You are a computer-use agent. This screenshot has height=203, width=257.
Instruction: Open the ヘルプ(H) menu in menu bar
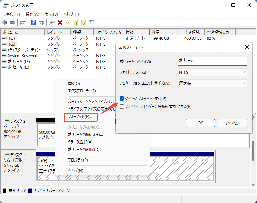[71, 14]
